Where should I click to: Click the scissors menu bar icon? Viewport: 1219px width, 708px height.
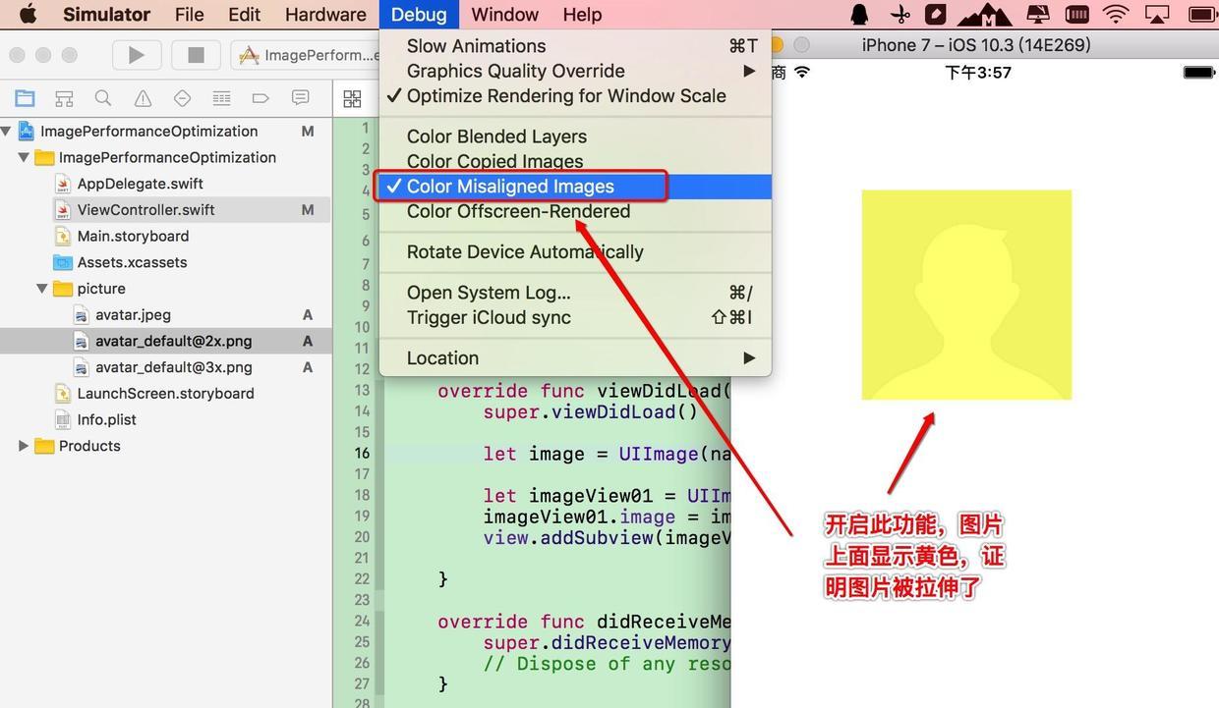(x=900, y=14)
